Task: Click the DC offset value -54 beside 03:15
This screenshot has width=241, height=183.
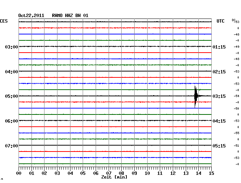Action: click(x=237, y=96)
